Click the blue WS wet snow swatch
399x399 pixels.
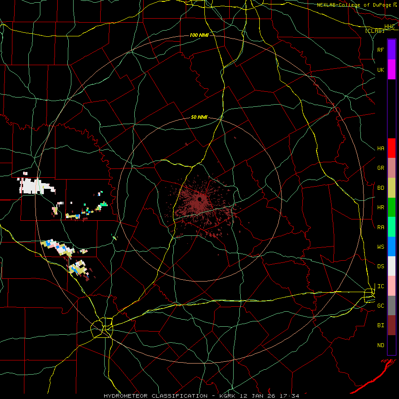coord(391,246)
